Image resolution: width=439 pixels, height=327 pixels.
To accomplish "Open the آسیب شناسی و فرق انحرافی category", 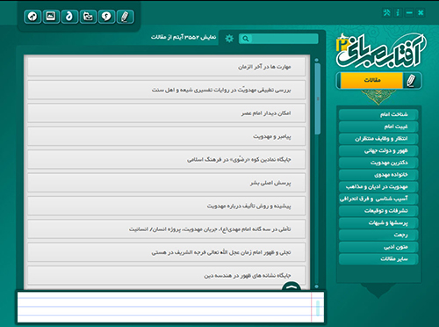I will click(x=378, y=199).
